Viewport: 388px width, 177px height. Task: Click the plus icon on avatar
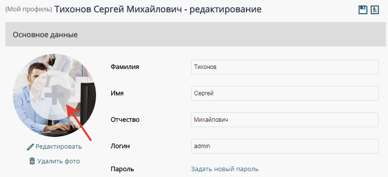click(x=54, y=95)
